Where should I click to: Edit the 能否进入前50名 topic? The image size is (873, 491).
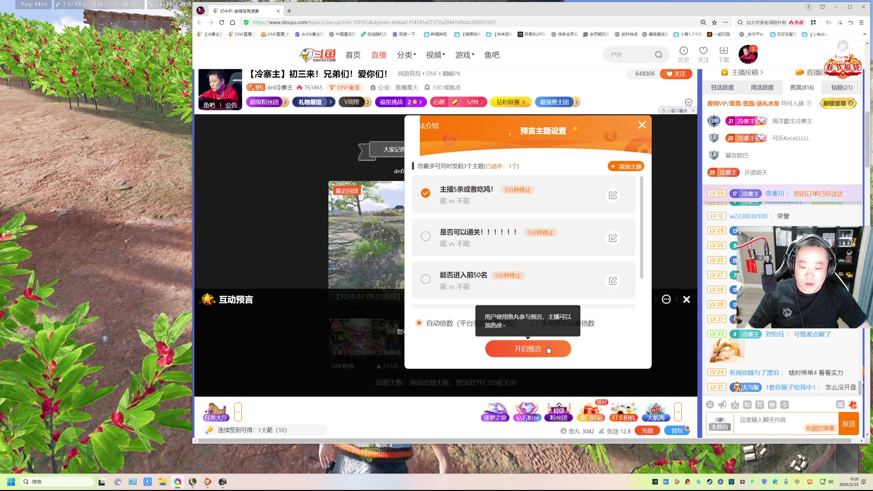(613, 281)
